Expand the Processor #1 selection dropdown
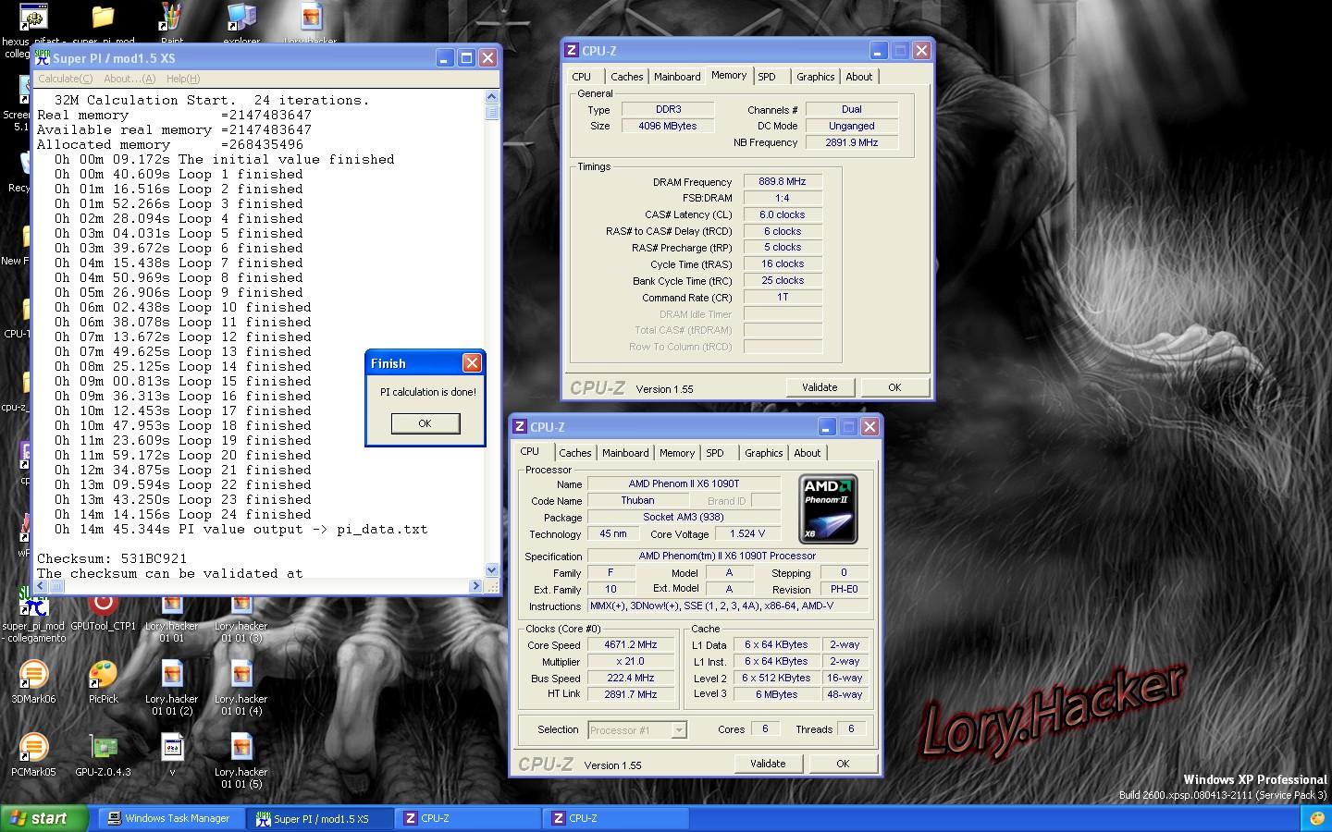Screen dimensions: 1332x832 (678, 730)
